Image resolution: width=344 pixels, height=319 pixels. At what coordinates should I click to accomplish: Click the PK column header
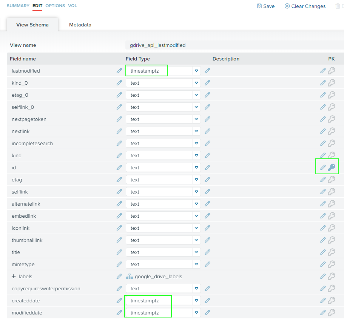(332, 59)
